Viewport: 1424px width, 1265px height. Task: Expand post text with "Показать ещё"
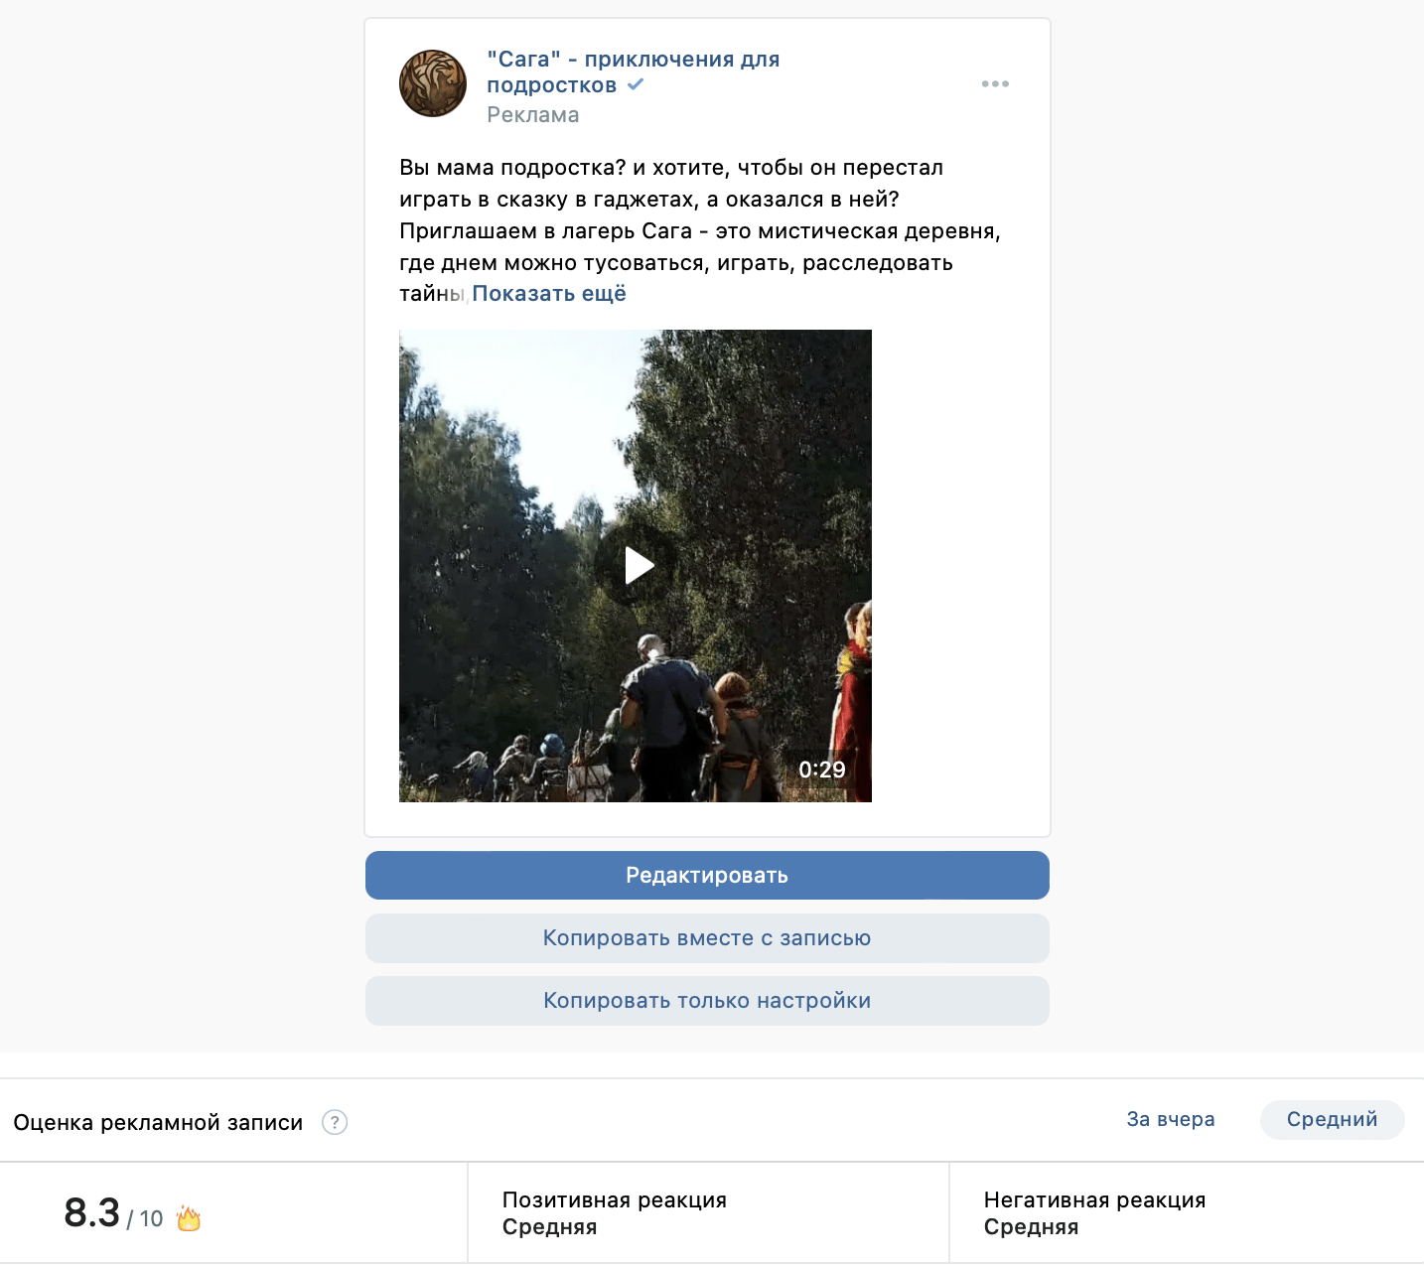(x=549, y=294)
